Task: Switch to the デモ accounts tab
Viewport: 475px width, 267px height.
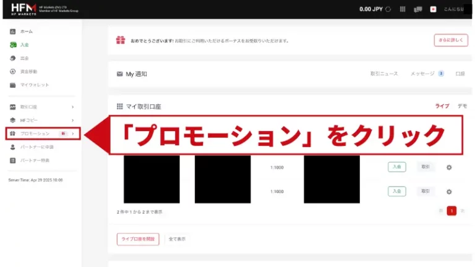Action: click(462, 106)
